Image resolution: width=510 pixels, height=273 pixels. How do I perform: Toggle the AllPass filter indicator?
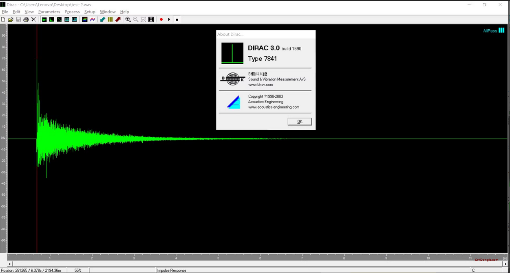click(494, 31)
